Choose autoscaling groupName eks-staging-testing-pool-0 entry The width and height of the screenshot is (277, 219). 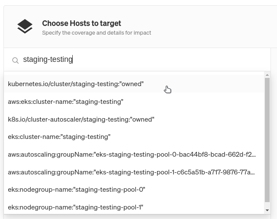point(134,155)
